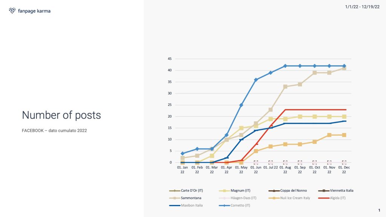This screenshot has height=217, width=386.
Task: Click the Nuii data point at 01. Nov 22
Action: (x=329, y=135)
